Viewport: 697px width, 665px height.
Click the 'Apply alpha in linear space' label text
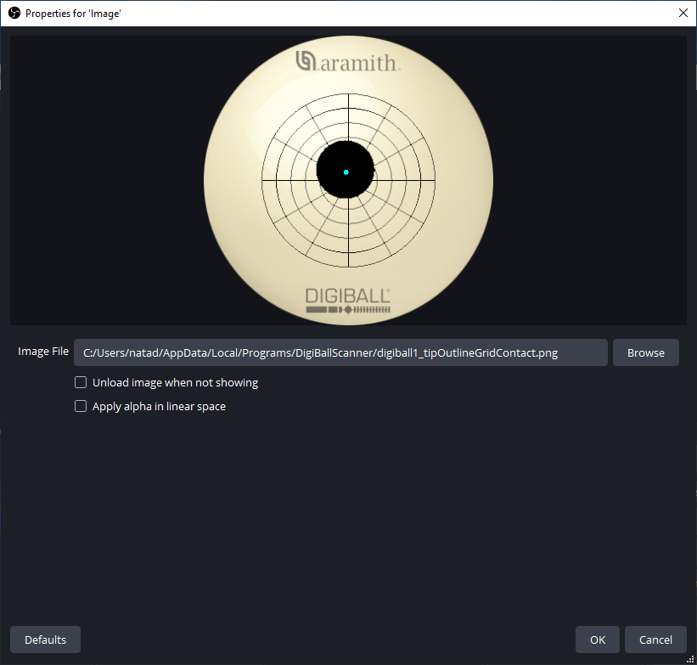(x=159, y=406)
